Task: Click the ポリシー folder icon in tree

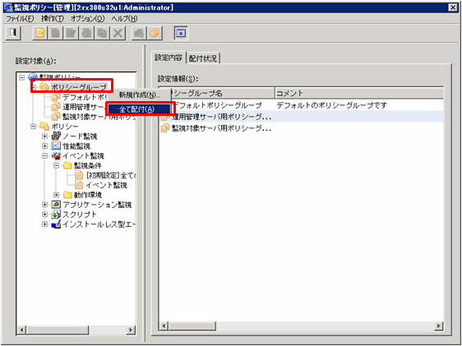Action: pos(44,127)
